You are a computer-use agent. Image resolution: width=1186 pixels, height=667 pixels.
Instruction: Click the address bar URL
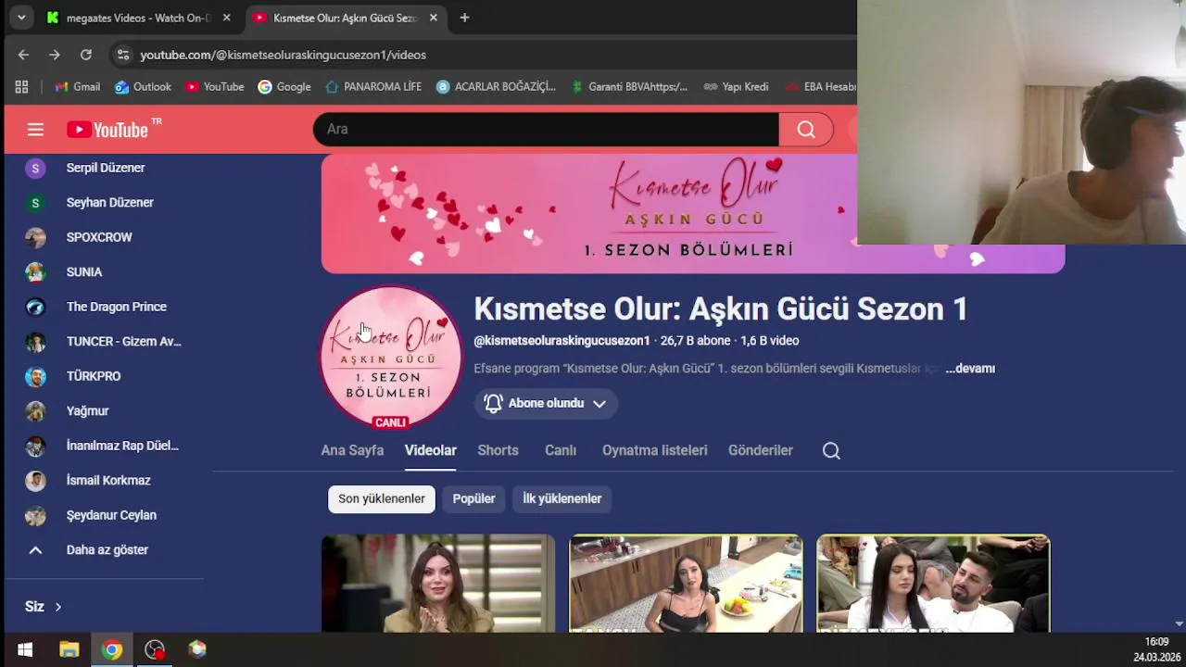283,55
